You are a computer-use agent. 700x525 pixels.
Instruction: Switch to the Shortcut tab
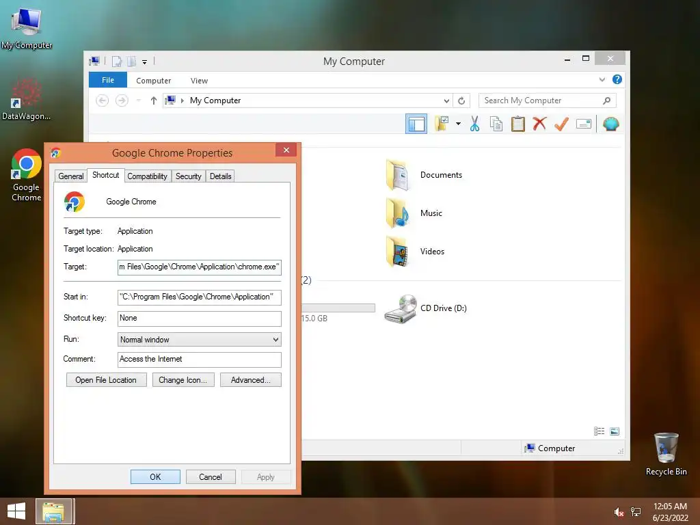click(x=106, y=175)
